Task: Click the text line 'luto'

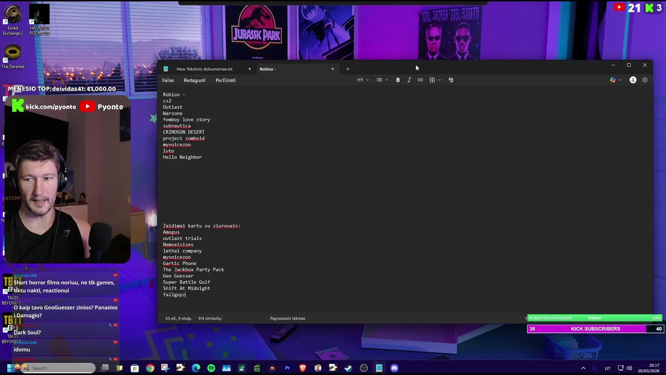Action: [169, 151]
